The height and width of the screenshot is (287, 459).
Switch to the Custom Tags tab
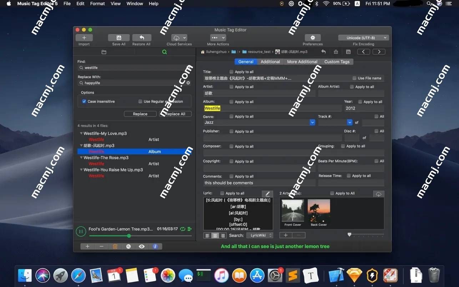click(337, 62)
